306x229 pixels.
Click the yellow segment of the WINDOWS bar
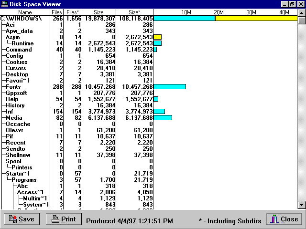pyautogui.click(x=256, y=19)
